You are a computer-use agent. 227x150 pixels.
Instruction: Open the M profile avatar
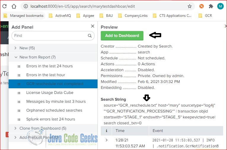(x=220, y=6)
